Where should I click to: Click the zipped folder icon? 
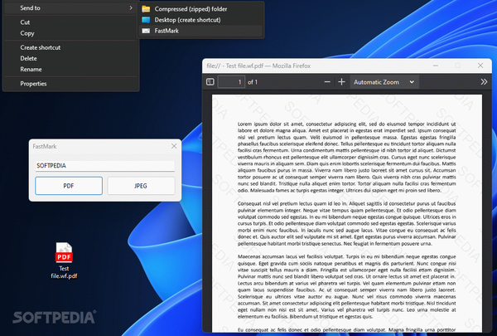(146, 9)
